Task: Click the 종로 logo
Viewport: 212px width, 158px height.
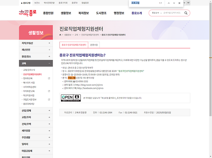Action: [x=28, y=13]
